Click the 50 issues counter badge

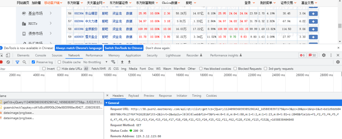(x=312, y=55)
